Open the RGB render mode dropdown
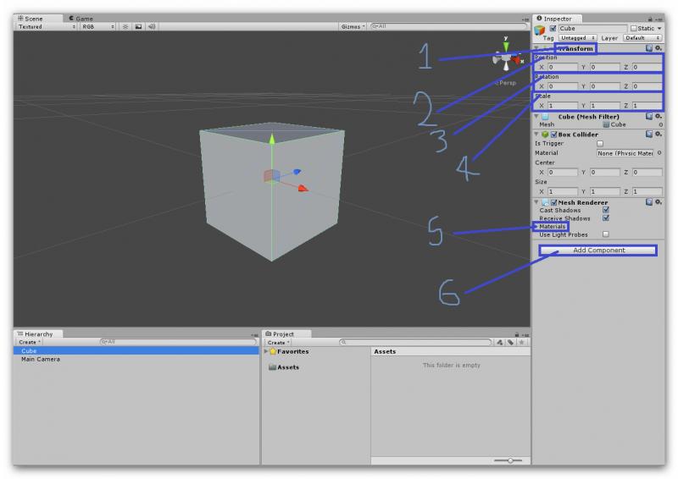The width and height of the screenshot is (678, 479). pyautogui.click(x=97, y=27)
